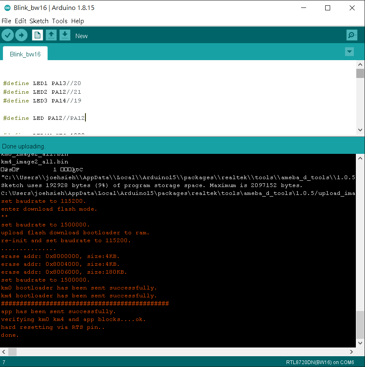Viewport: 365px width, 367px height.
Task: Click 'app has been sent successfully.' line
Action: pyautogui.click(x=58, y=311)
